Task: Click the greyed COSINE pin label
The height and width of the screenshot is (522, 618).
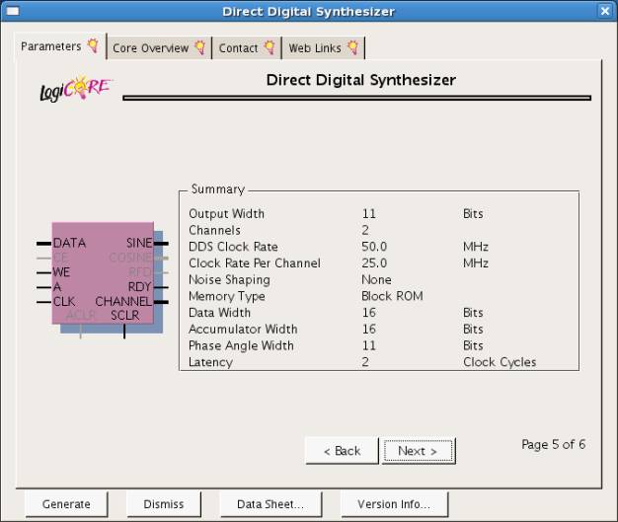Action: [x=130, y=258]
